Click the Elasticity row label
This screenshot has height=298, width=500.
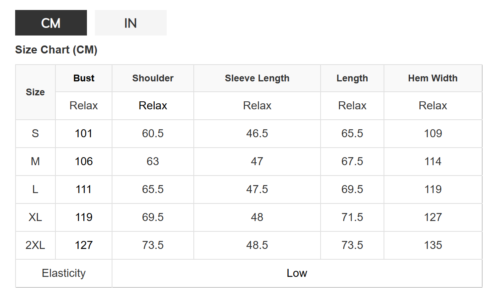point(64,273)
